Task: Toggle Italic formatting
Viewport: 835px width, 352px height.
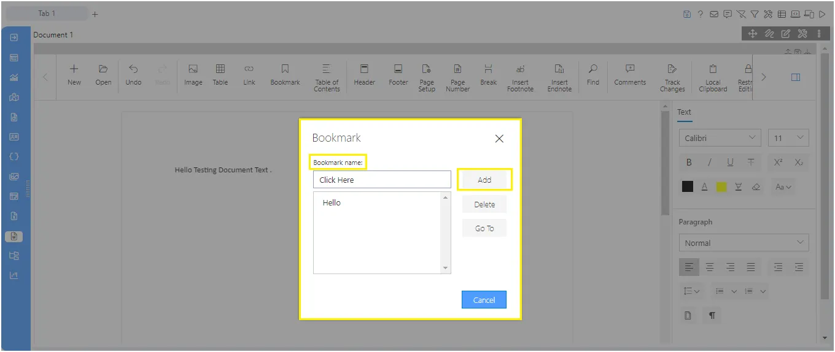Action: [x=710, y=163]
